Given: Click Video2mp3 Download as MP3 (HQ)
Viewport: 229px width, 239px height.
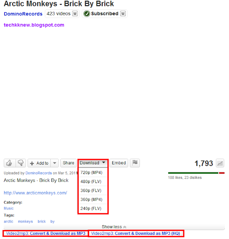Looking at the screenshot, I should [x=136, y=233].
